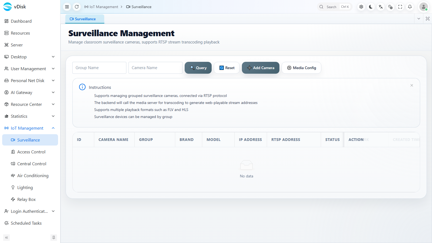The width and height of the screenshot is (432, 243).
Task: Open the tab list dropdown chevron
Action: [419, 19]
